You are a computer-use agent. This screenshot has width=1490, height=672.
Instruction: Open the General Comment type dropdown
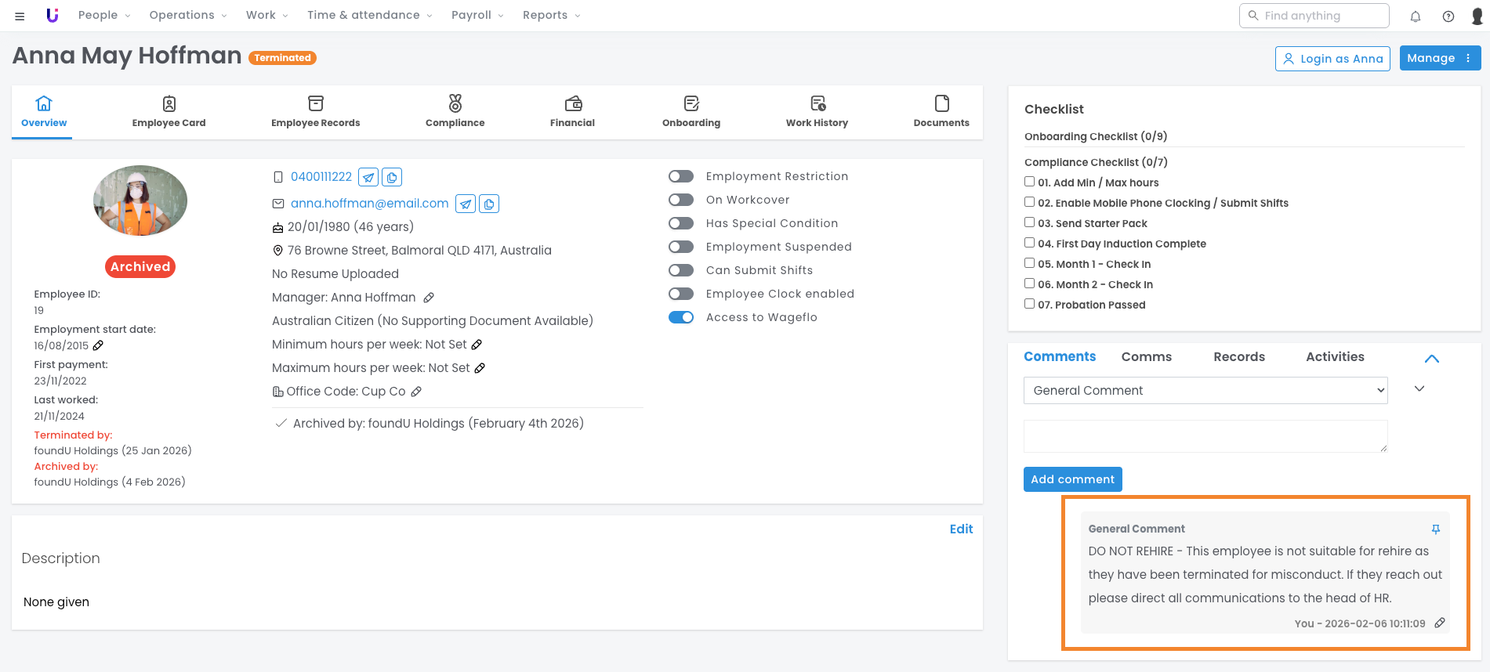pyautogui.click(x=1205, y=390)
